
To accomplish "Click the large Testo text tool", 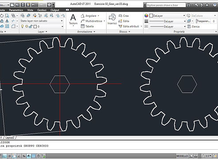I will pyautogui.click(x=73, y=19).
